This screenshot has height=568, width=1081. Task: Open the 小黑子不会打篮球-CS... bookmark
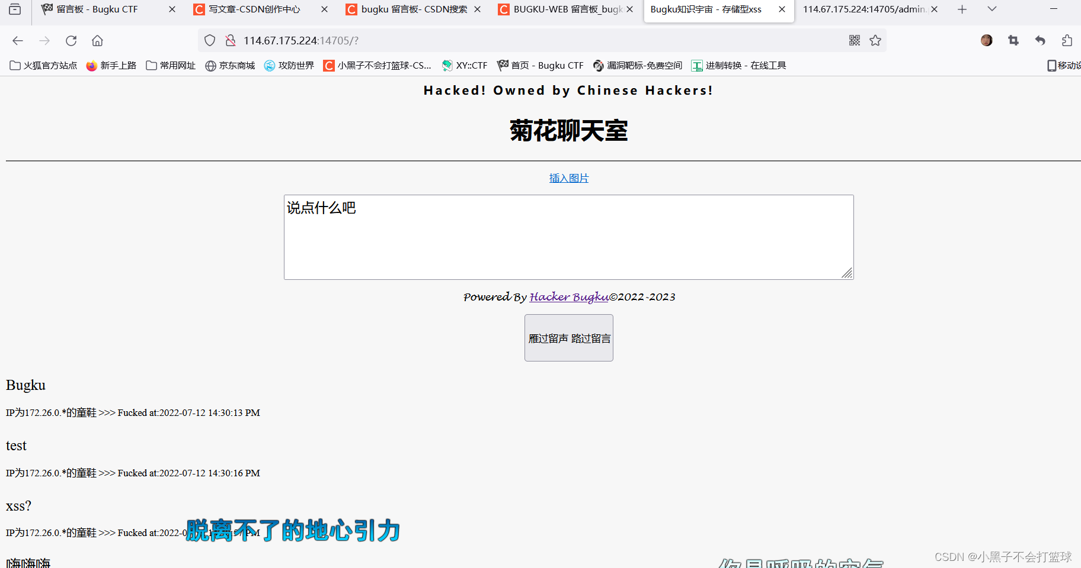pyautogui.click(x=378, y=66)
